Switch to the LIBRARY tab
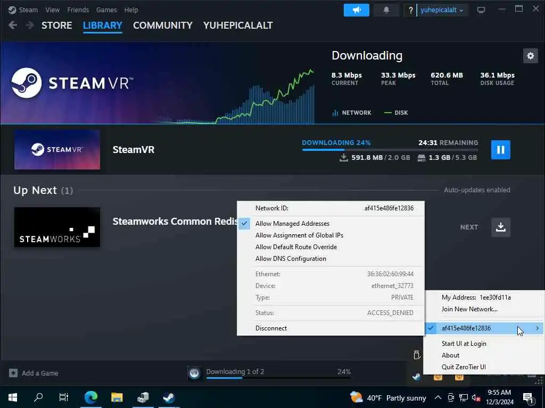The width and height of the screenshot is (545, 408). pyautogui.click(x=103, y=25)
